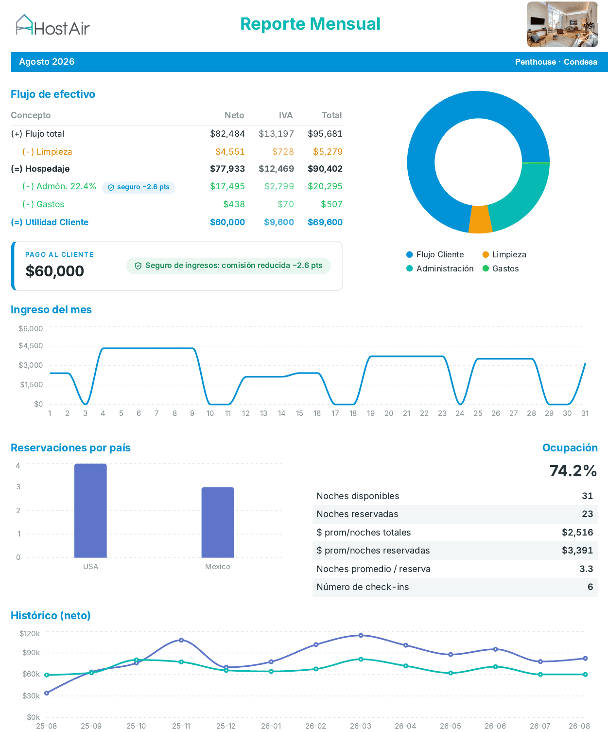Click the 25-11 label on the historic chart
The image size is (608, 732).
[x=181, y=726]
